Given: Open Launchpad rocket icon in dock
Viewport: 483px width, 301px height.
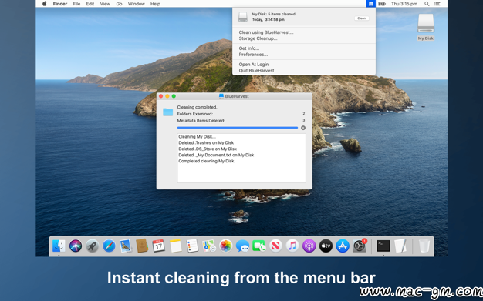Looking at the screenshot, I should click(x=92, y=246).
